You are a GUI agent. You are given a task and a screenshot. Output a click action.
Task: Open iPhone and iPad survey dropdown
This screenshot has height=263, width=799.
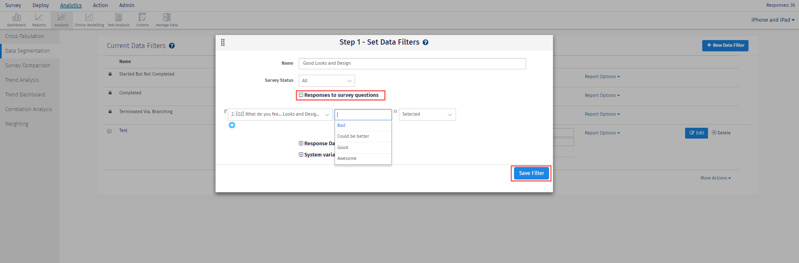(773, 20)
